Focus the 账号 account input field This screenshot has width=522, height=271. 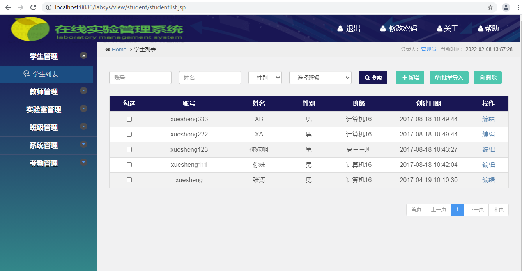pos(140,78)
